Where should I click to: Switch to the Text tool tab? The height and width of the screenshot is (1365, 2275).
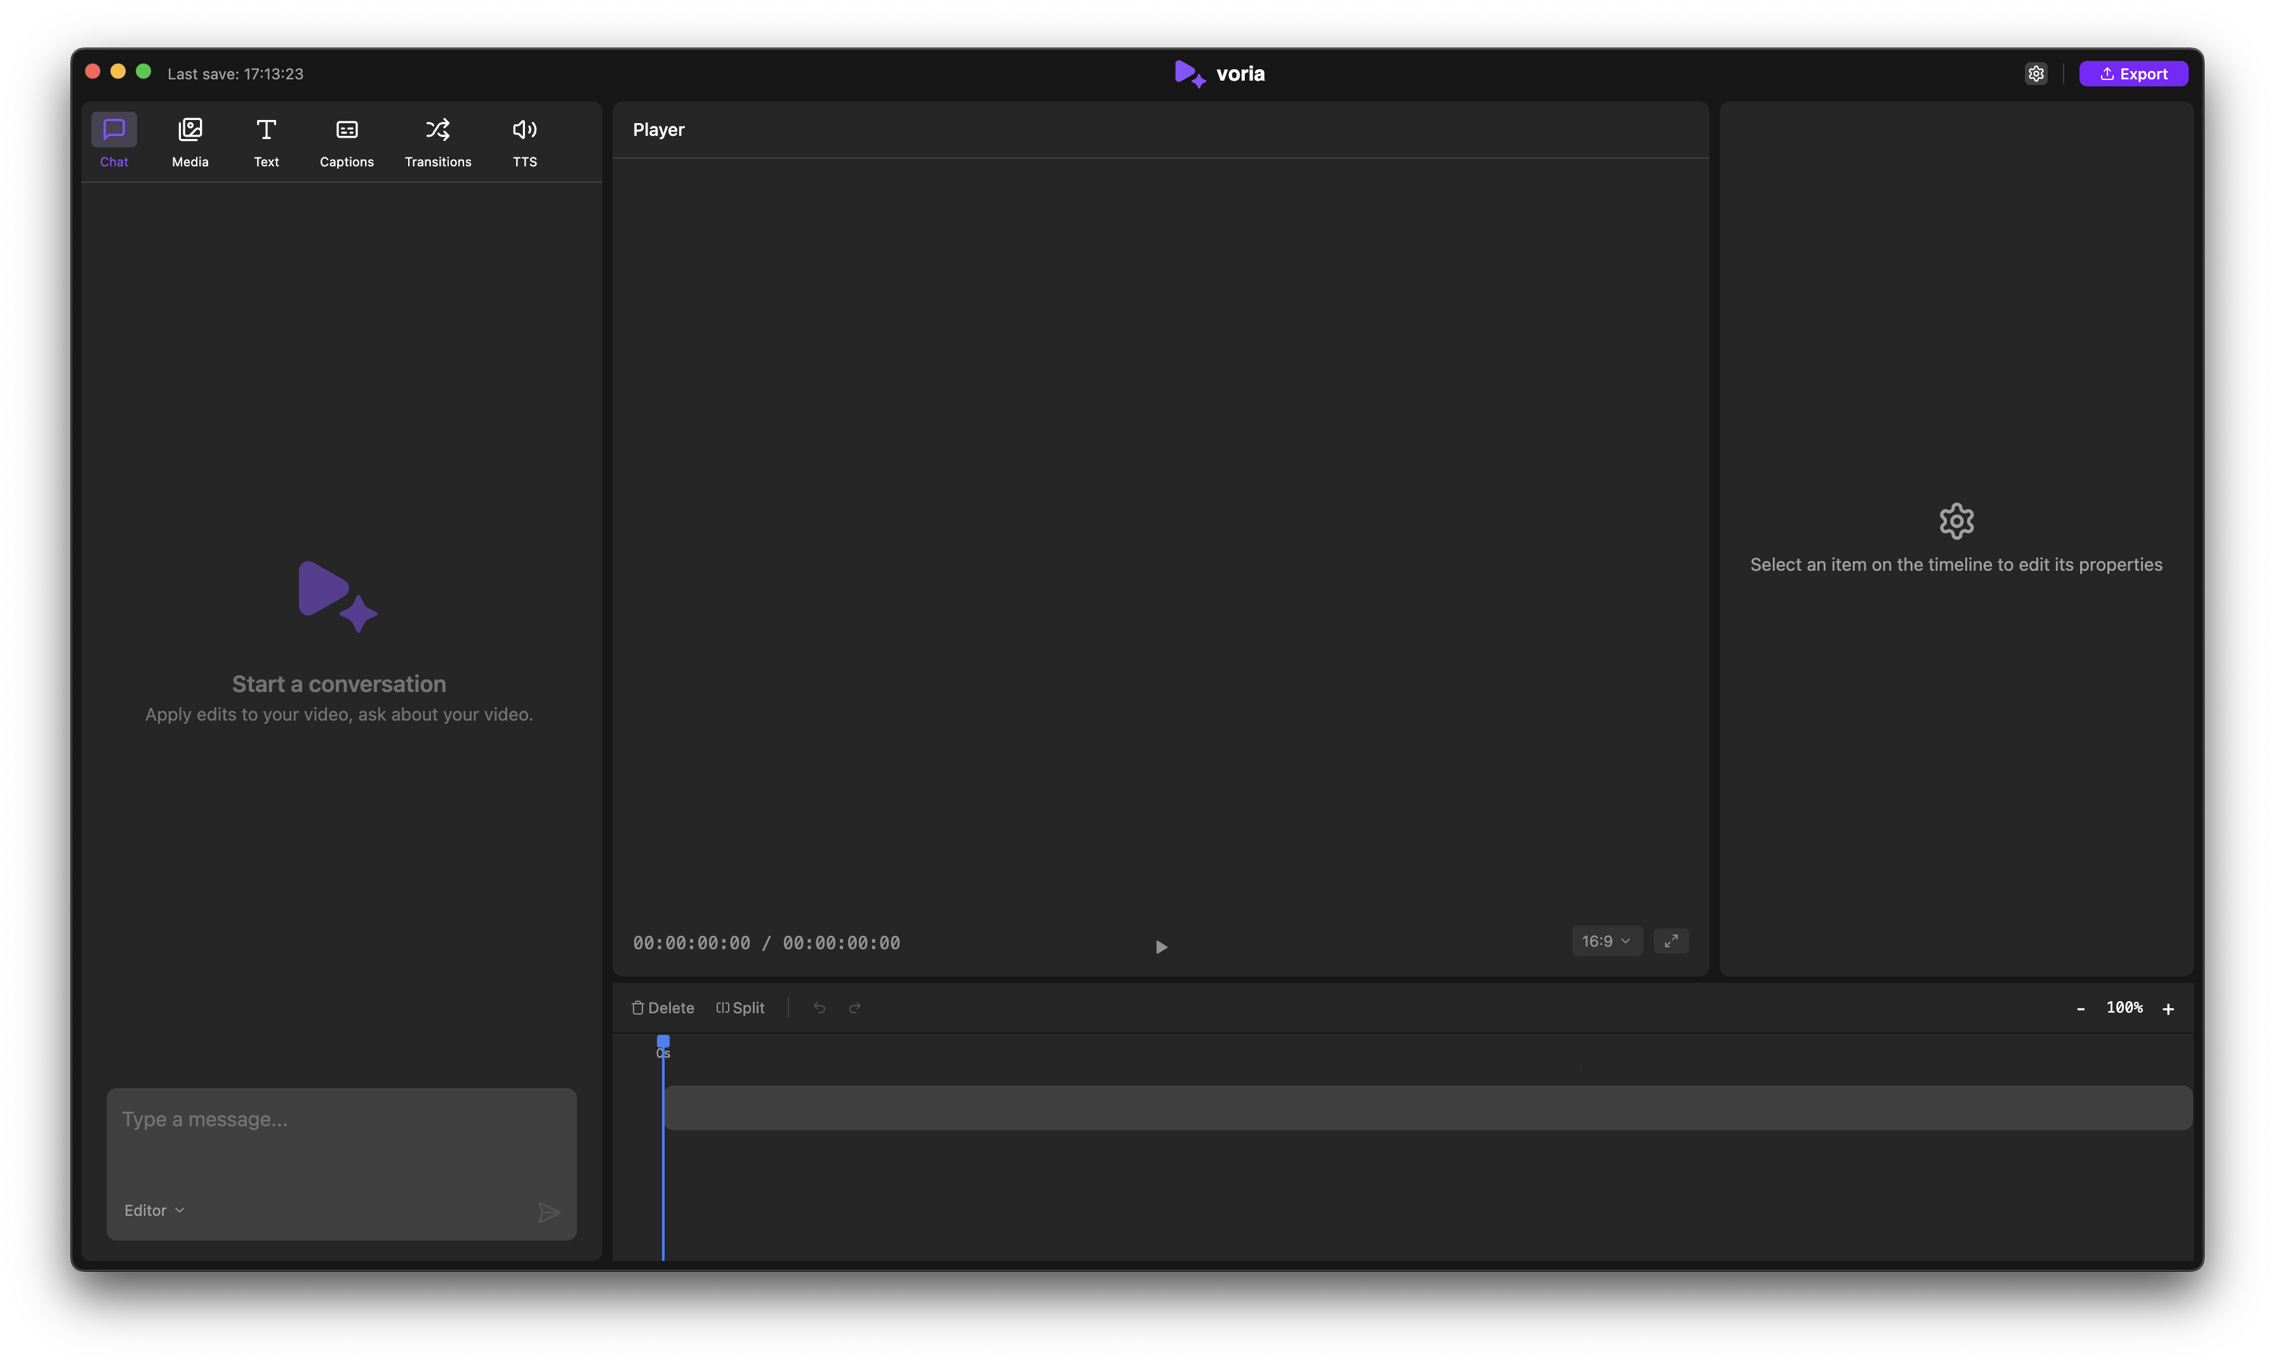point(266,141)
